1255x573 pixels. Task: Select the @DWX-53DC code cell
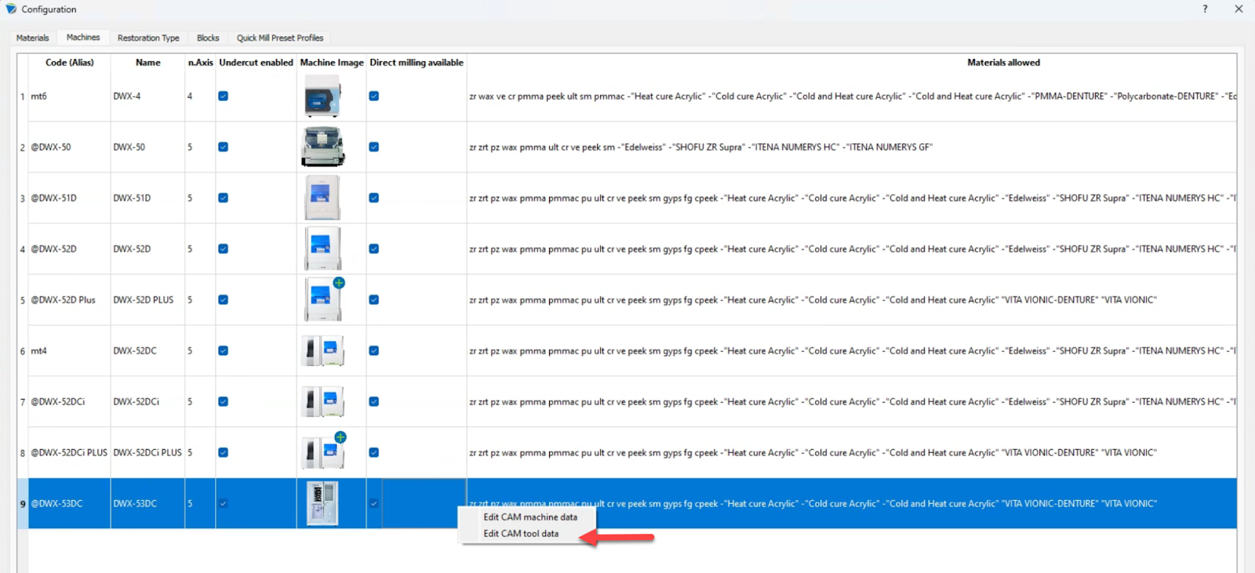[x=69, y=503]
